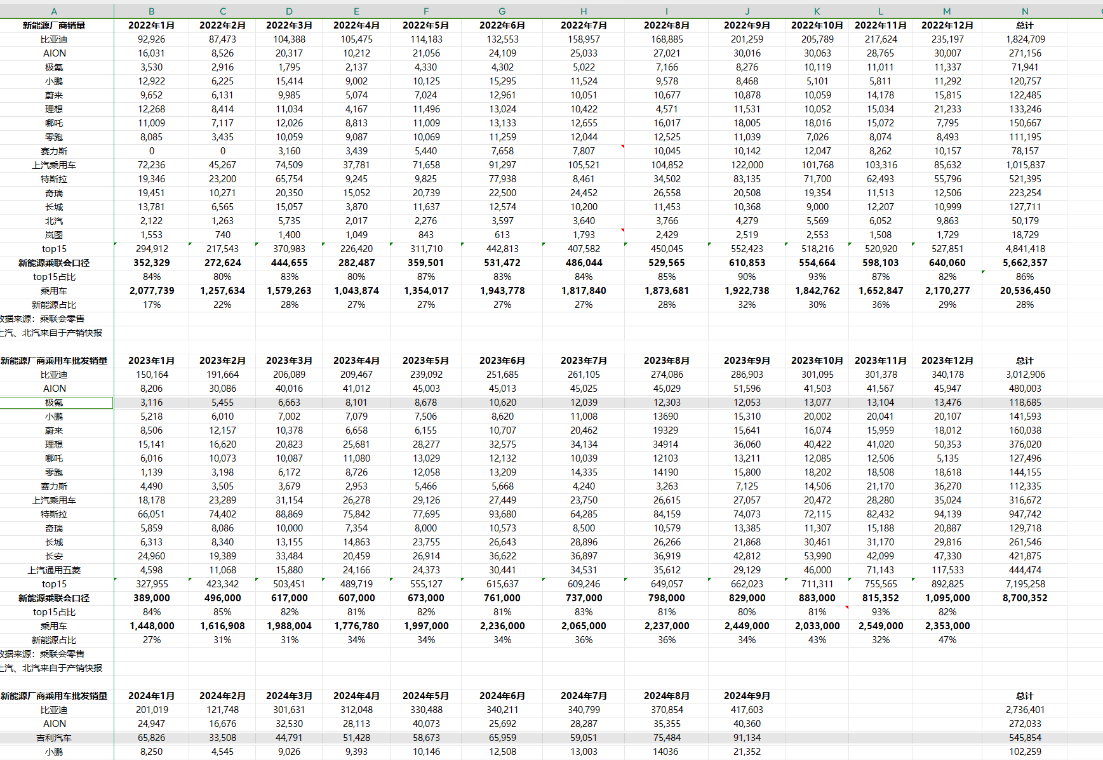Select the cell showing 16,031
Image resolution: width=1103 pixels, height=760 pixels.
coord(152,53)
